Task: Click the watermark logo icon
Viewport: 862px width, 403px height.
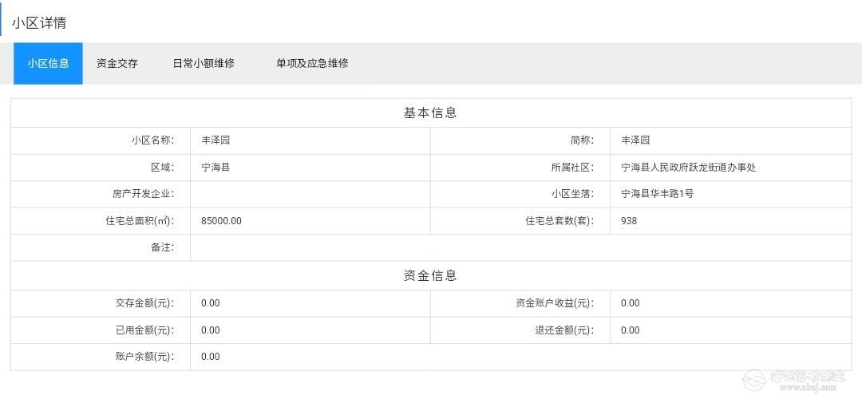Action: [754, 379]
